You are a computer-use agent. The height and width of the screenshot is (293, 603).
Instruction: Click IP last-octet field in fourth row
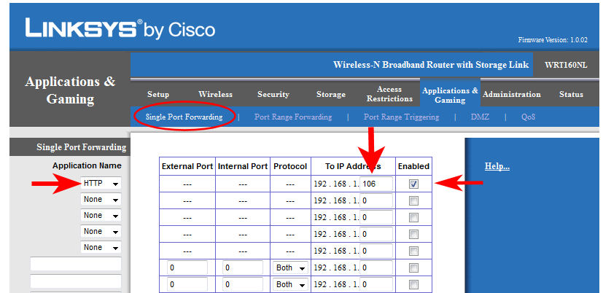376,234
